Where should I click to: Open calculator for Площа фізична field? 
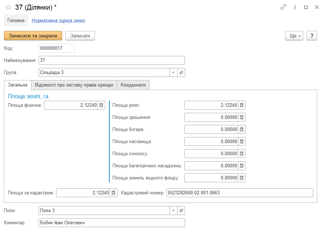point(101,105)
